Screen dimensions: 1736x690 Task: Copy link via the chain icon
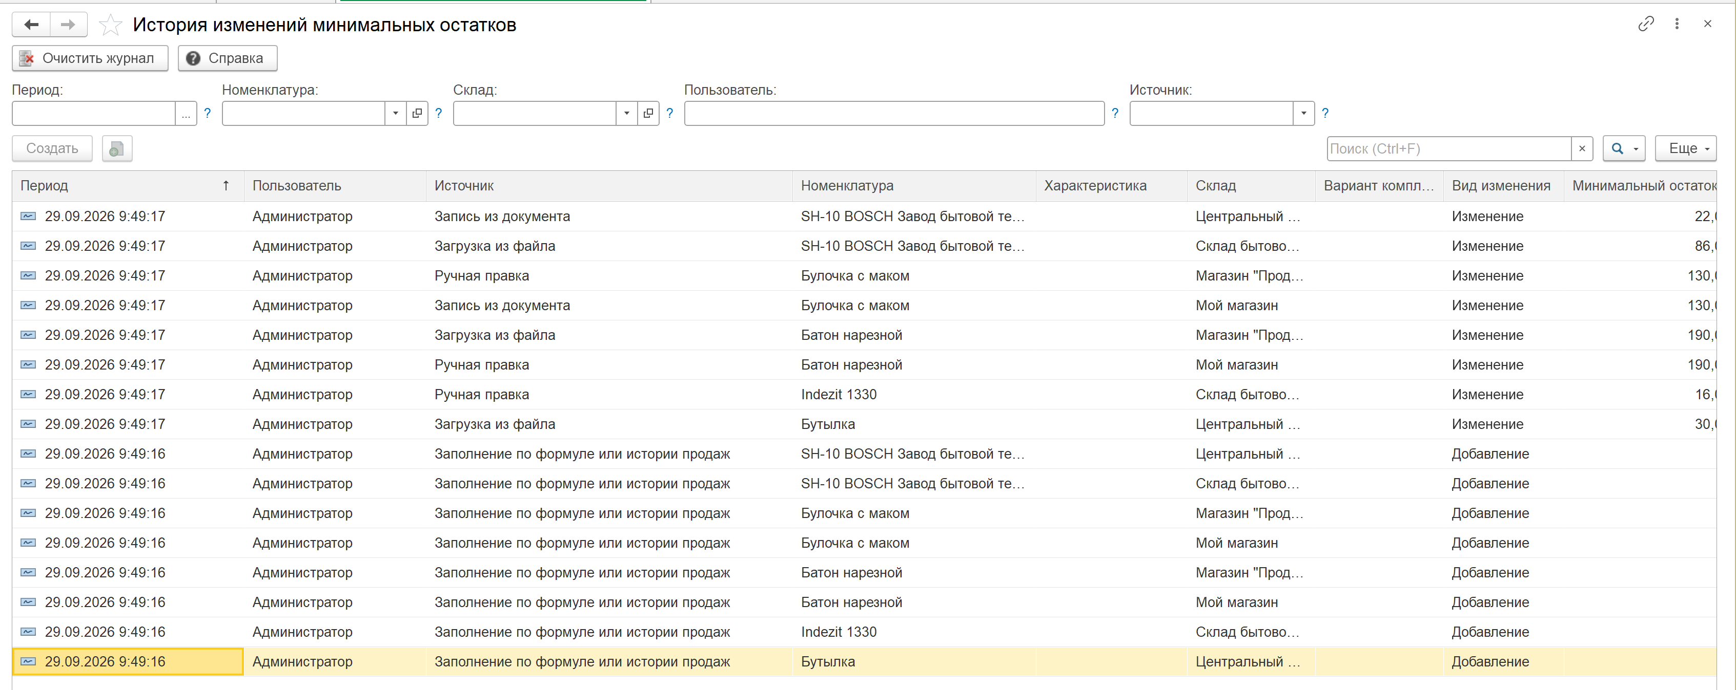pos(1646,24)
